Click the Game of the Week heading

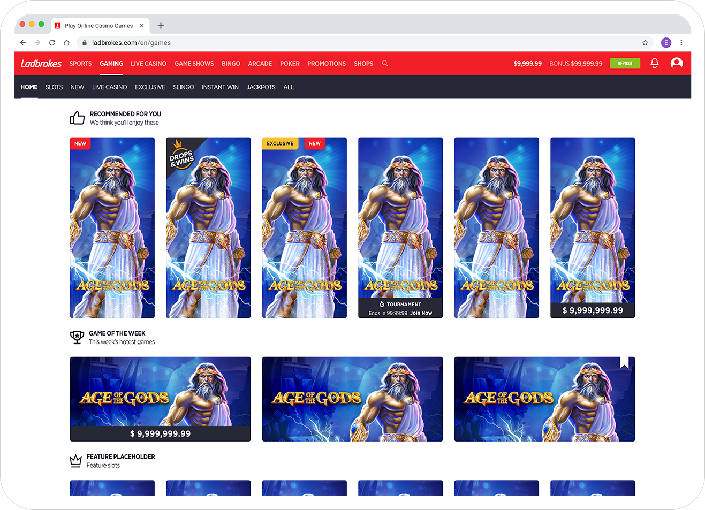(x=117, y=333)
